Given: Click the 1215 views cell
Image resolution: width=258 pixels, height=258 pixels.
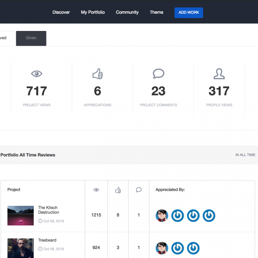Looking at the screenshot, I should [x=96, y=215].
